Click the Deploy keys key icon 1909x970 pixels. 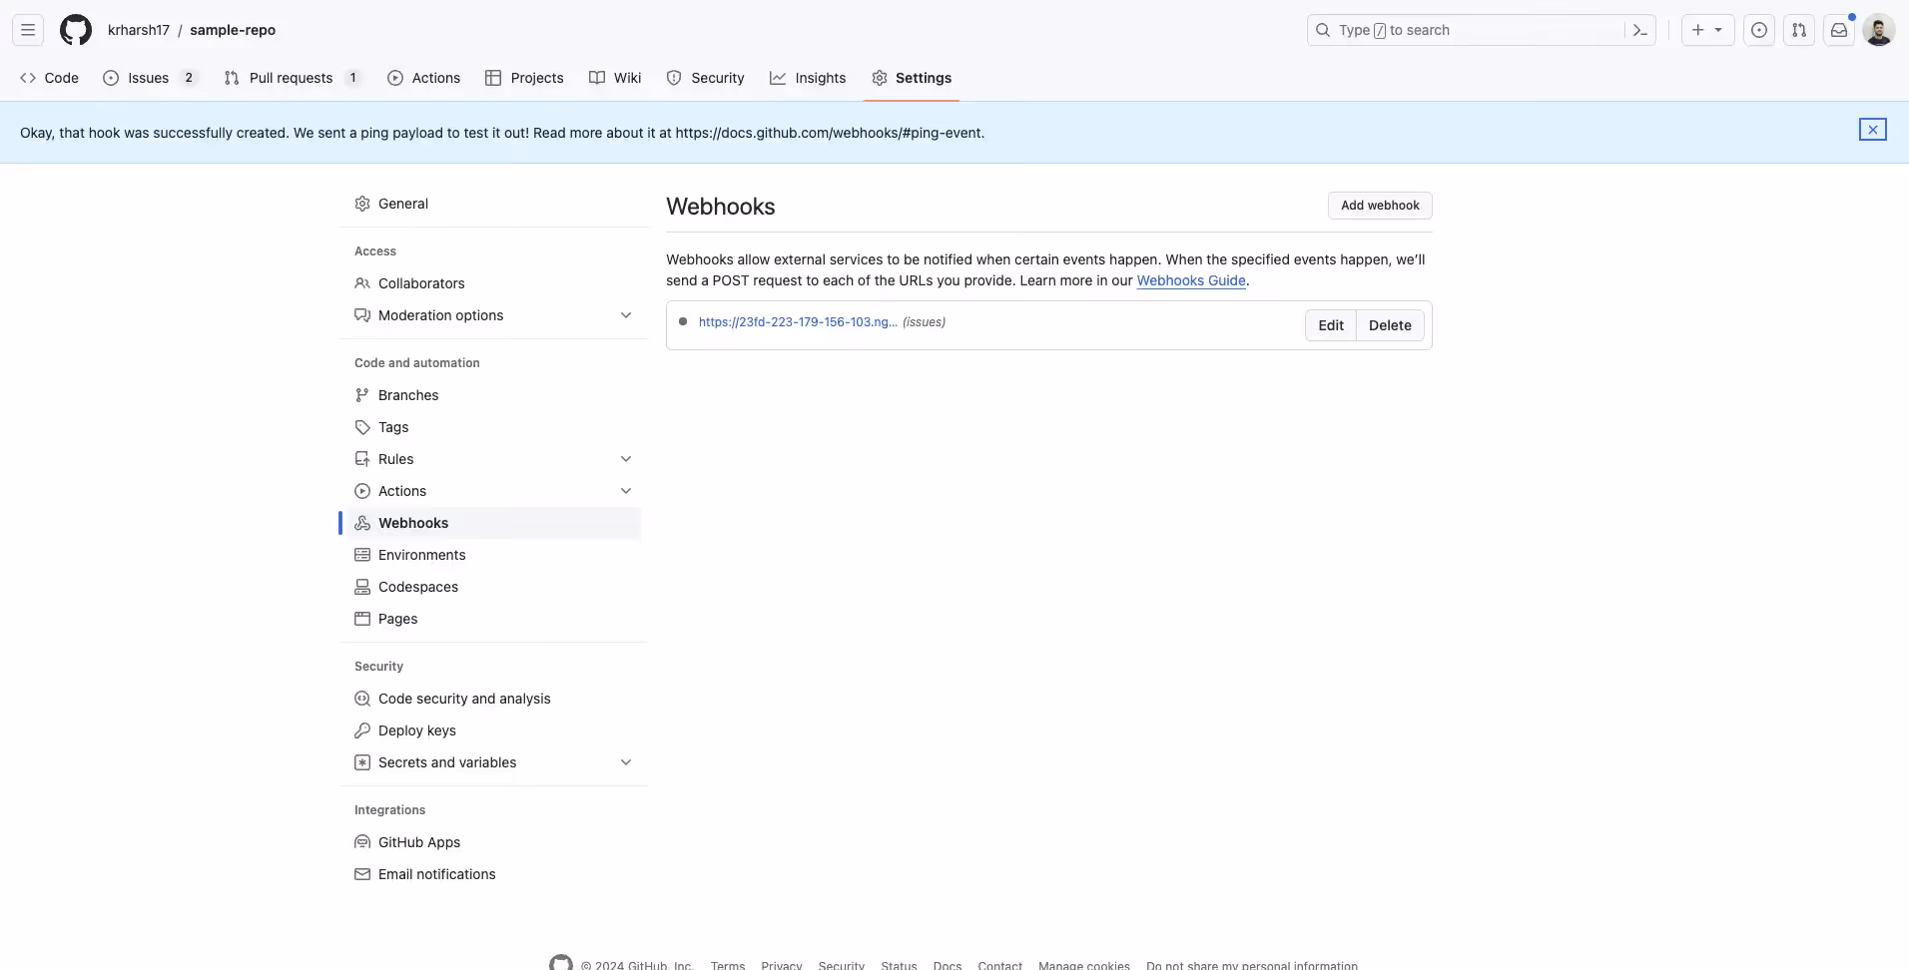point(362,730)
